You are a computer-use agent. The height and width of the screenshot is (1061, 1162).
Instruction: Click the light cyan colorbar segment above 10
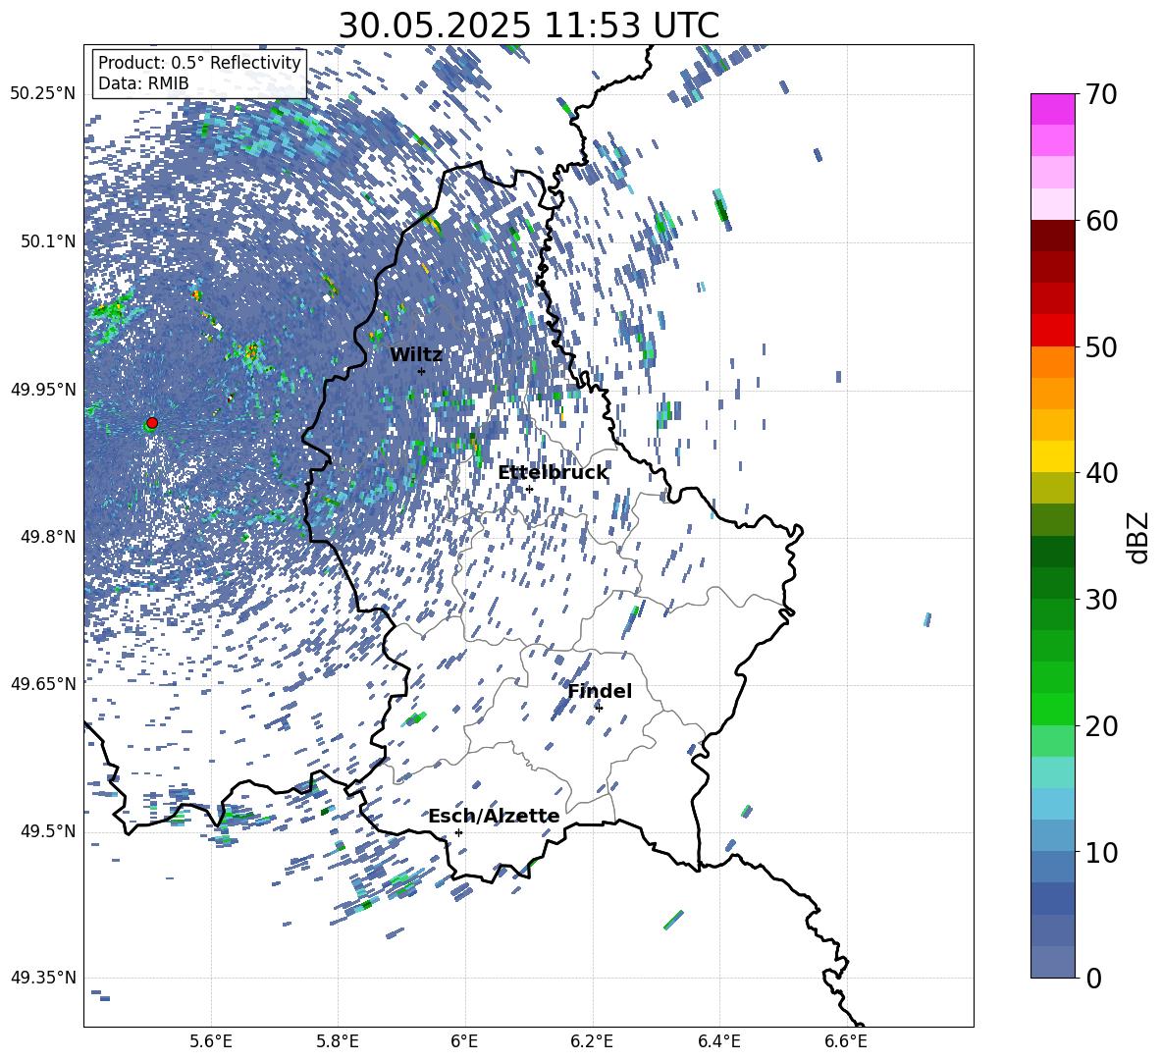tap(1052, 804)
